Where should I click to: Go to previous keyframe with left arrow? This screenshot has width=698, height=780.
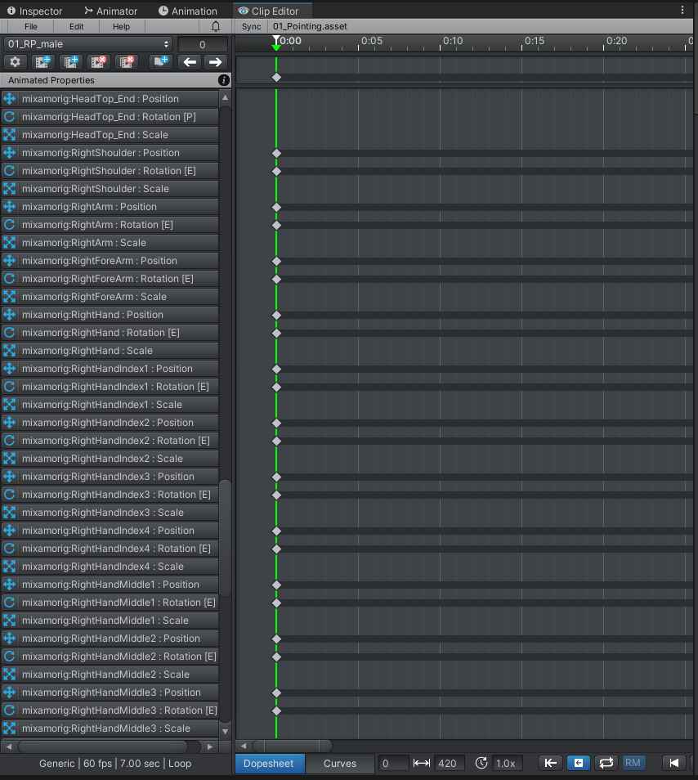click(190, 62)
